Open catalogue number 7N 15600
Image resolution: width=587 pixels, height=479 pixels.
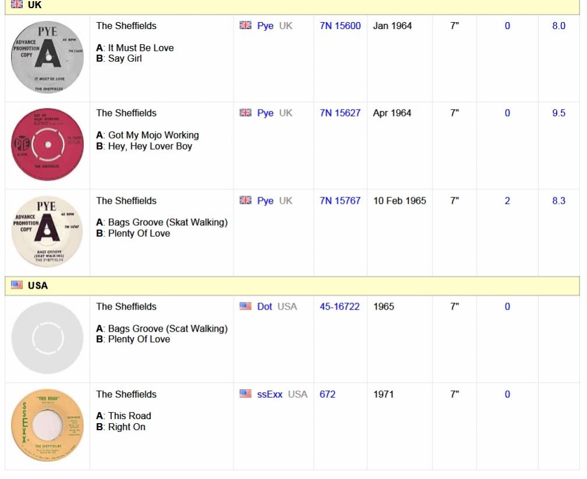tap(340, 26)
